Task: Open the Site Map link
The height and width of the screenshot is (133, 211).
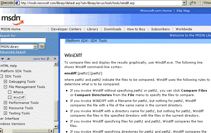Action: point(183,11)
